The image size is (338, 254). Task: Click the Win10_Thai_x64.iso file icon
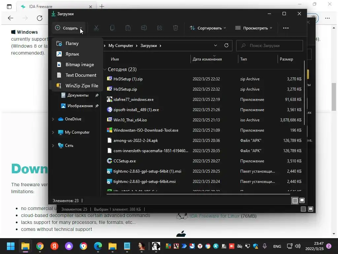(110, 120)
